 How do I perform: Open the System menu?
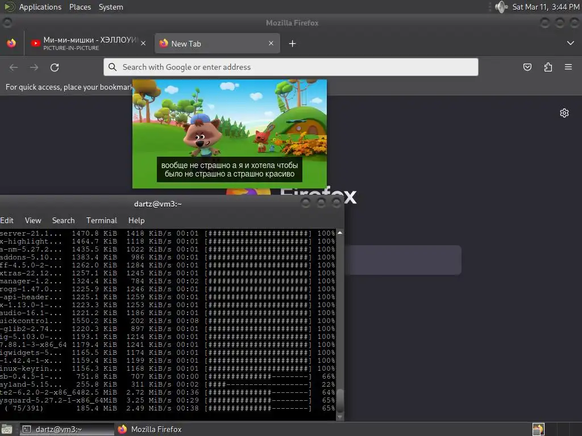[111, 7]
